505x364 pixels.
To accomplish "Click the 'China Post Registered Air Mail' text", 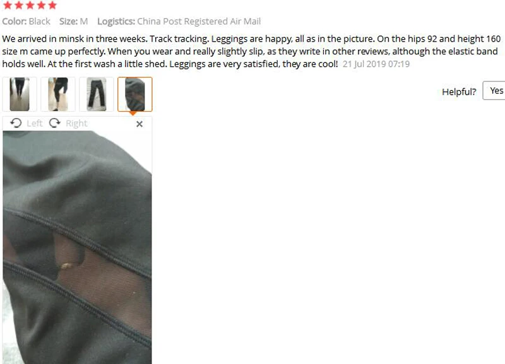I will [x=199, y=21].
